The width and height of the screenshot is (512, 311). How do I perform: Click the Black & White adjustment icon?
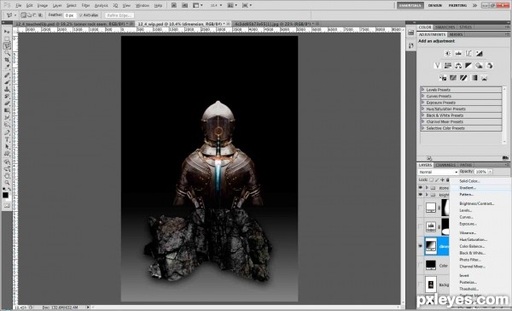(468, 66)
